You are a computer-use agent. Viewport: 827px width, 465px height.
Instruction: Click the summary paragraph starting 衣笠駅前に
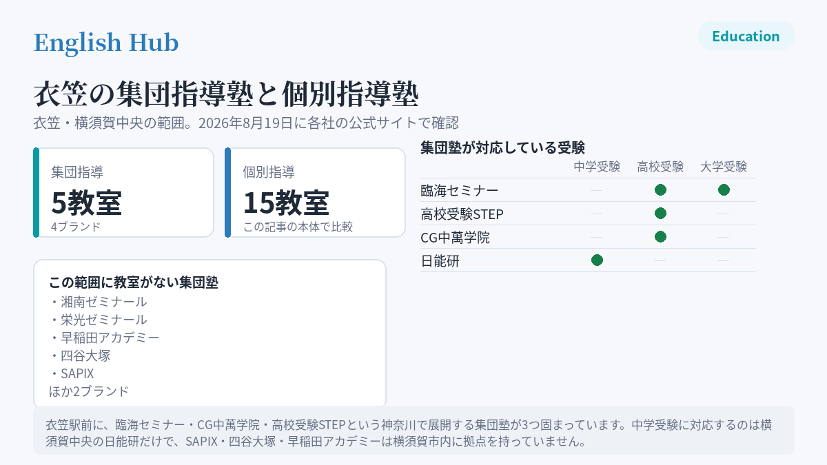pos(408,433)
